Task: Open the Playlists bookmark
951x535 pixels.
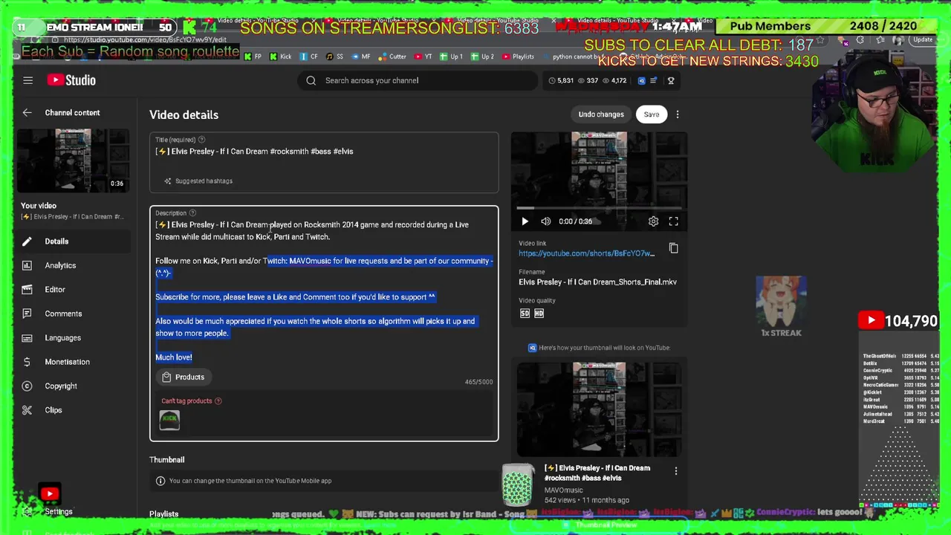Action: (518, 56)
